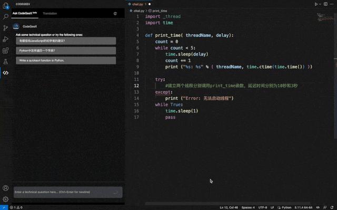Open the Search view icon
The height and width of the screenshot is (210, 337).
[x=6, y=16]
